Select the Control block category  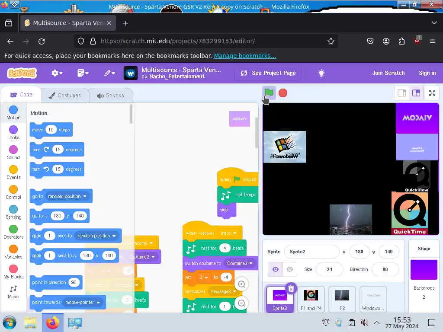point(13,192)
